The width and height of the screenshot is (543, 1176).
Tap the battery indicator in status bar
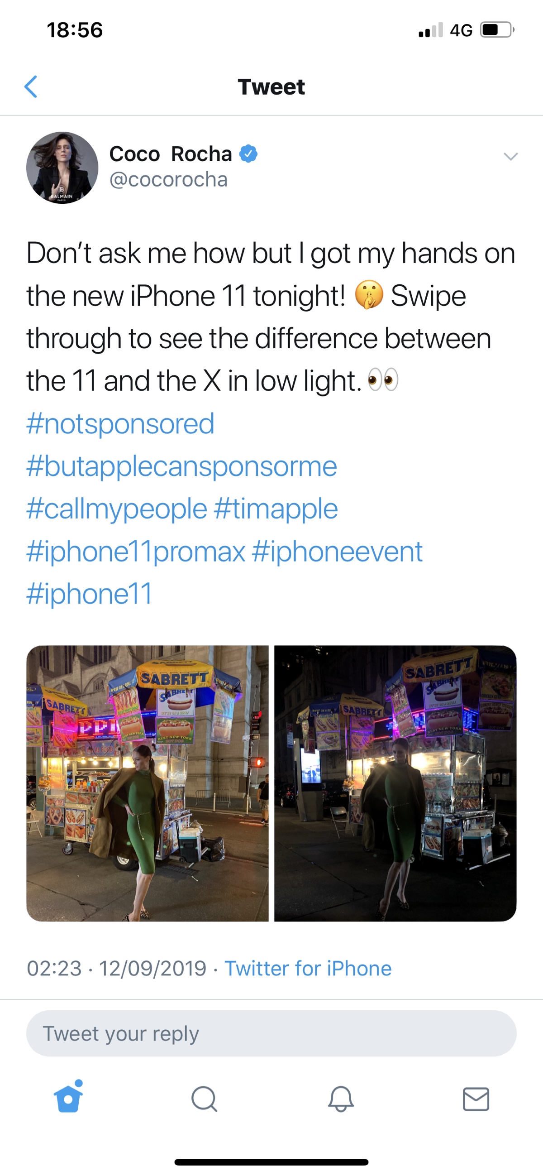point(497,30)
